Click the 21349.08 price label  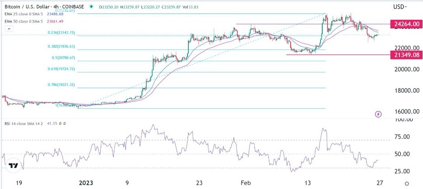click(406, 55)
